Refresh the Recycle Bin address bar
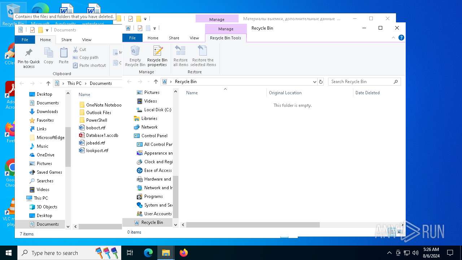 click(x=321, y=82)
